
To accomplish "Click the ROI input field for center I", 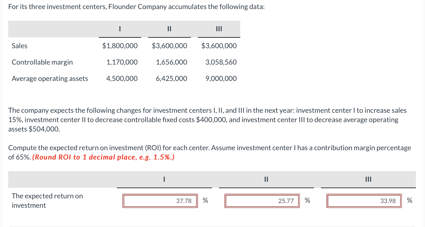I will click(x=160, y=201).
